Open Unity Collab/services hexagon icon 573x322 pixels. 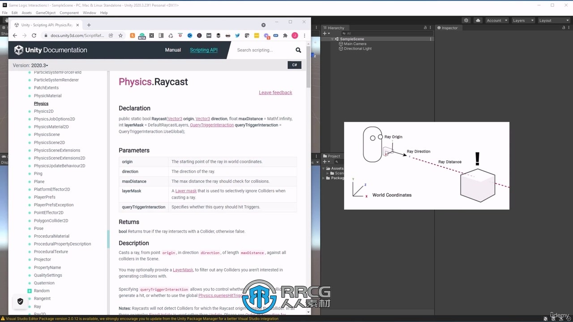(x=466, y=21)
